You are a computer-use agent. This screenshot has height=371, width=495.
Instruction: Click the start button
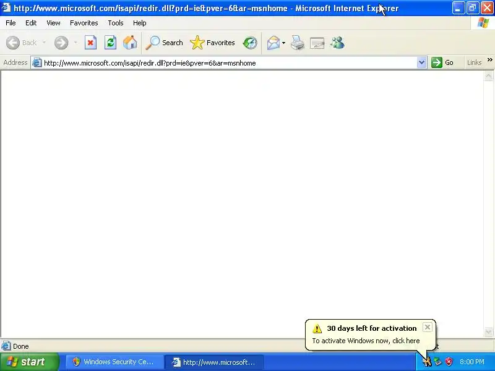point(29,362)
